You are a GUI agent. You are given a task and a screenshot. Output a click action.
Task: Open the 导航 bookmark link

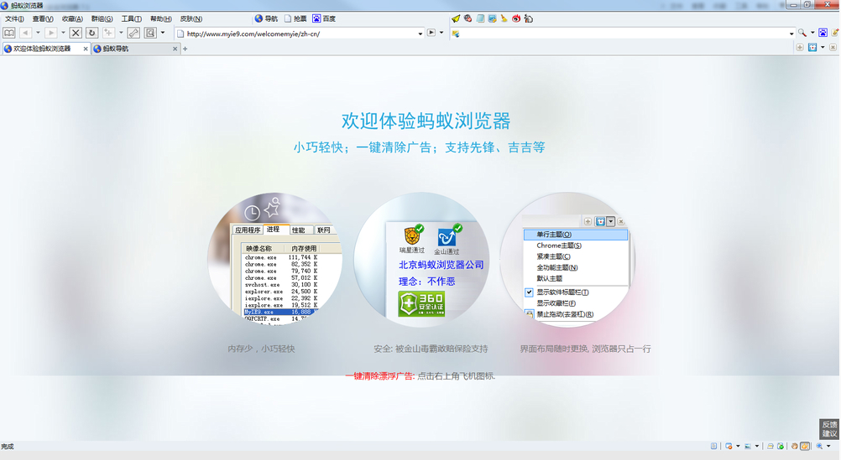coord(266,18)
